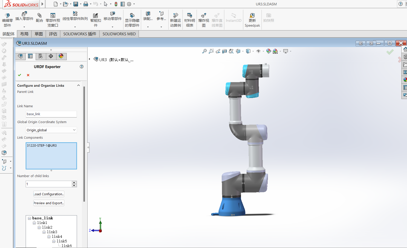The image size is (407, 248).
Task: Collapse the link3 tree node
Action: (x=44, y=232)
